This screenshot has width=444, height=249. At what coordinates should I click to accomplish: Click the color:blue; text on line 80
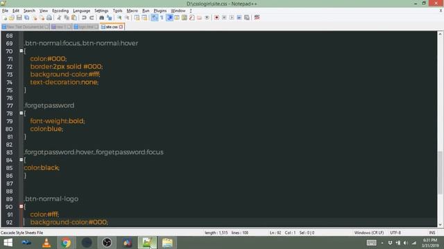pyautogui.click(x=46, y=129)
